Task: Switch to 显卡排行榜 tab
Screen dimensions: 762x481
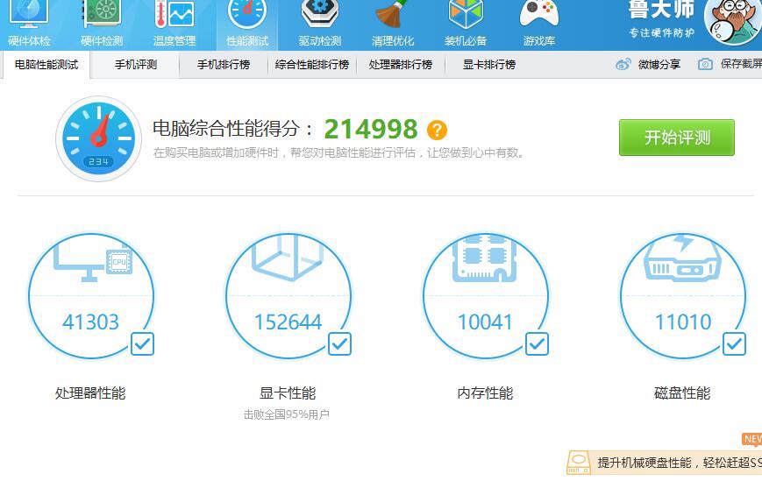Action: tap(489, 65)
